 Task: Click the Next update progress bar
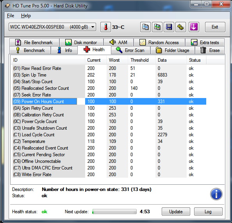pos(114,211)
